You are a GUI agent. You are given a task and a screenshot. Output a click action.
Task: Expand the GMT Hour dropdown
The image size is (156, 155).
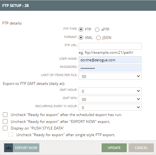coord(110,91)
